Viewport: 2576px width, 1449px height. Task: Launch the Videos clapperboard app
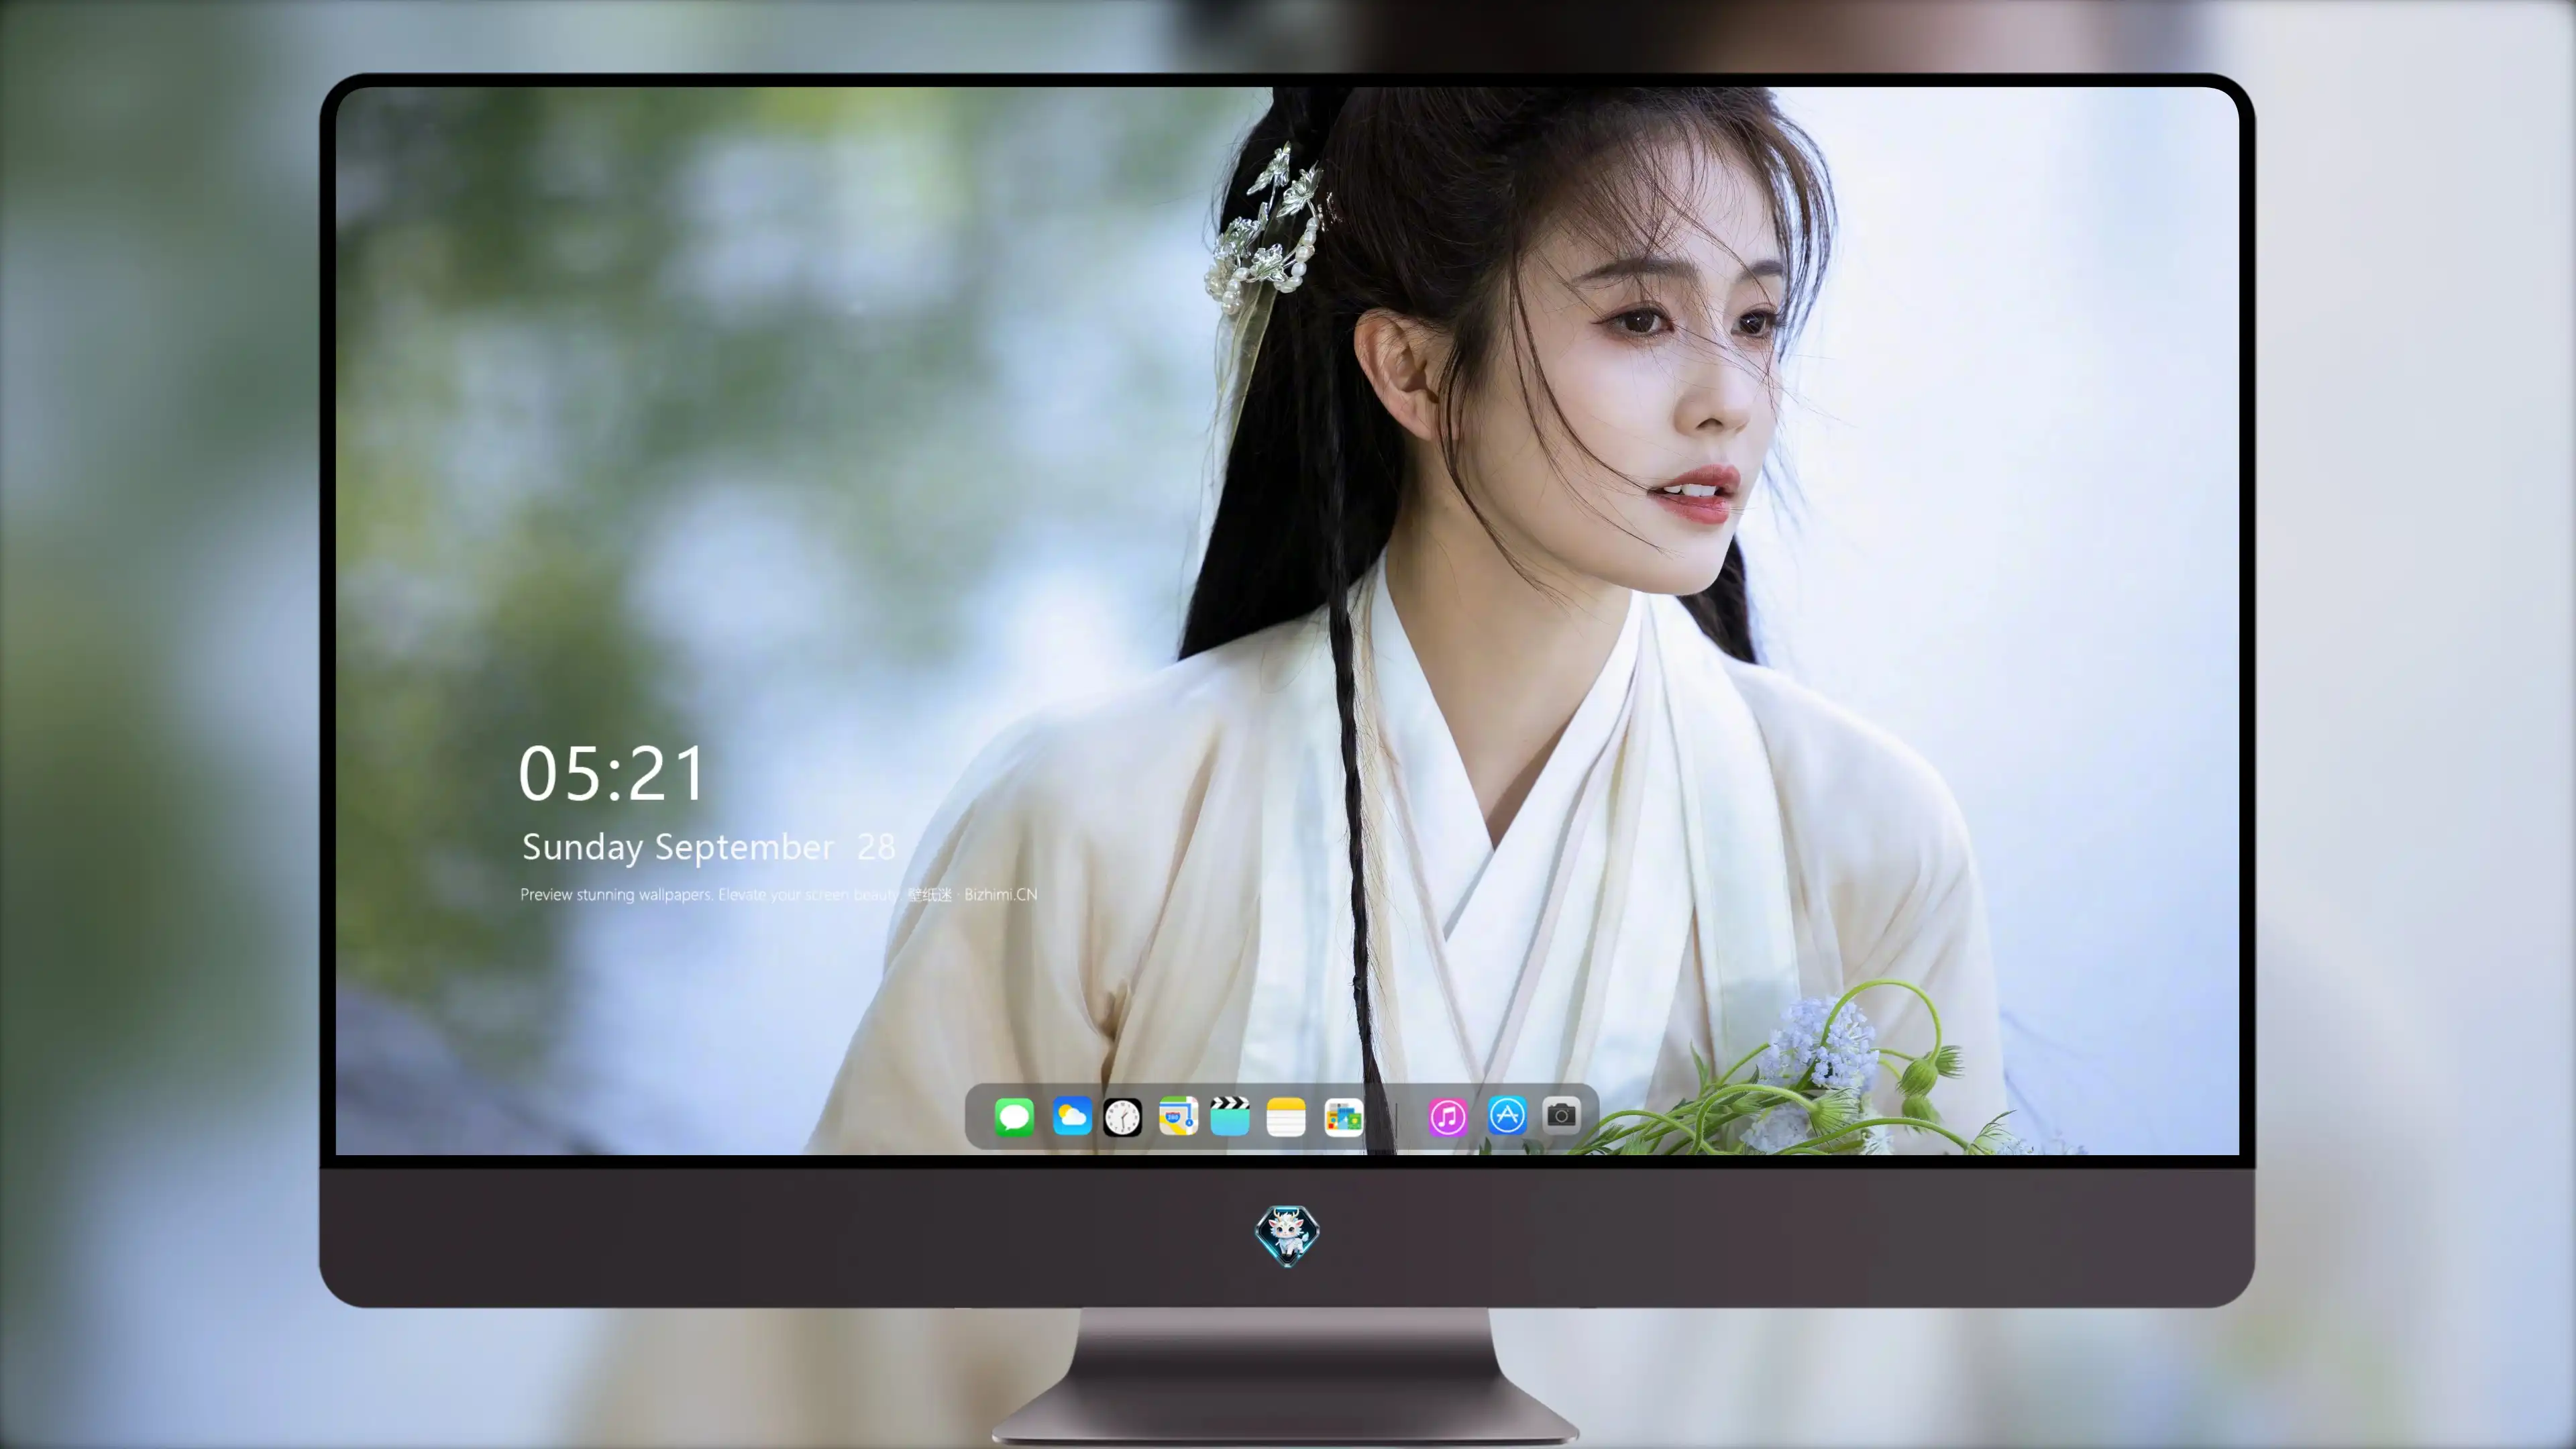pos(1230,1116)
